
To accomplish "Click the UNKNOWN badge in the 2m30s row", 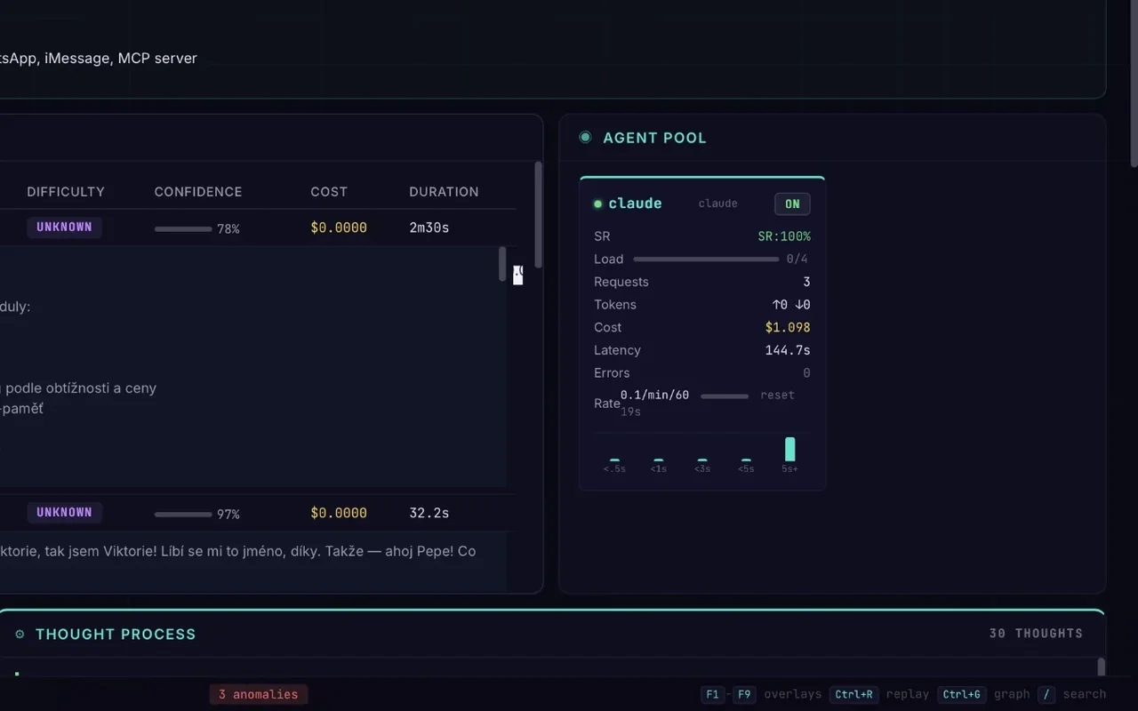I will pyautogui.click(x=64, y=228).
